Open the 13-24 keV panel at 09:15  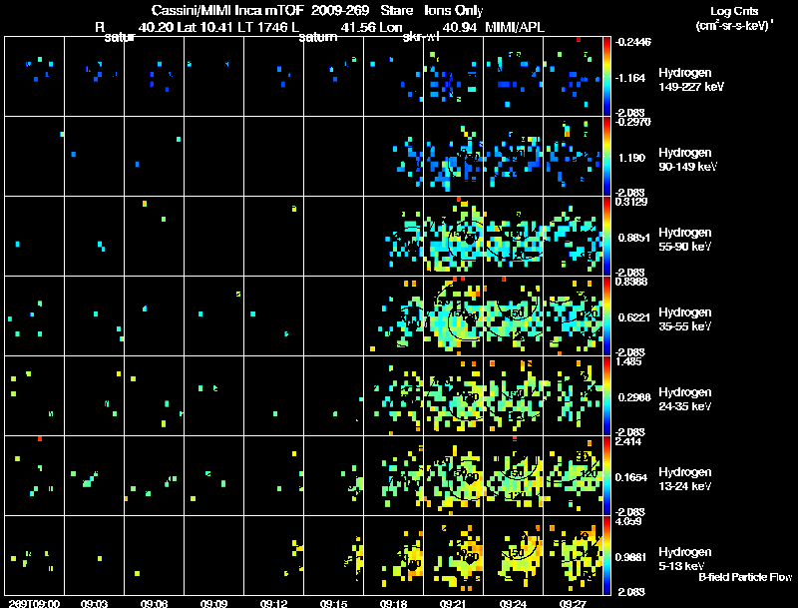click(333, 475)
